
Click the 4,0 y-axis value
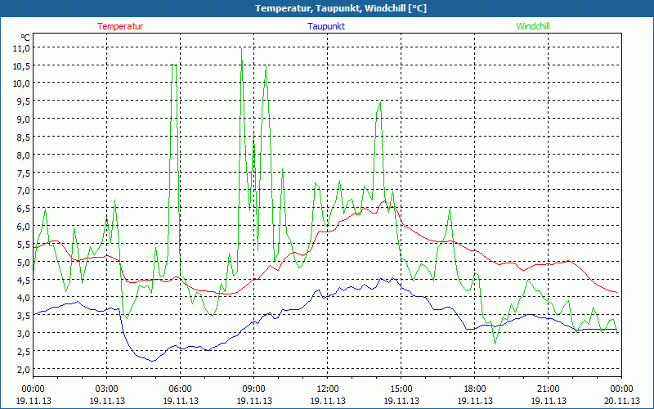pos(24,298)
